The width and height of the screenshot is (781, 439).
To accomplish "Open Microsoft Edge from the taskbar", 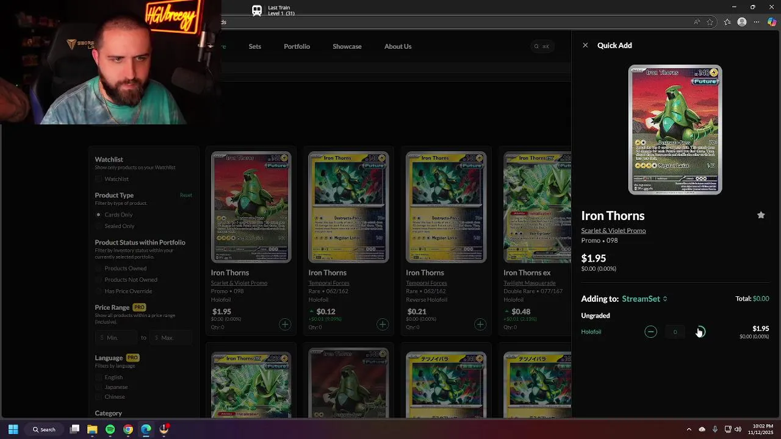I will [146, 429].
